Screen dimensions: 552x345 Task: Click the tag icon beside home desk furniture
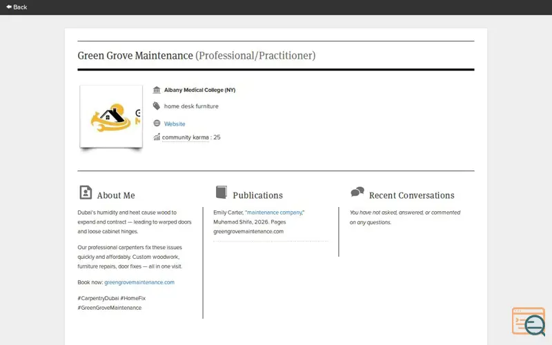(x=157, y=106)
